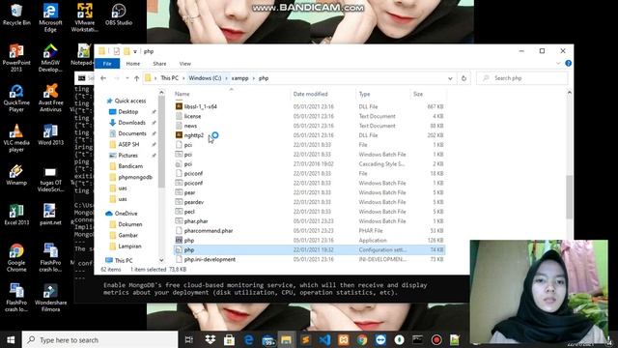618x348 pixels.
Task: Open the phpmongodb folder in sidebar
Action: click(x=135, y=177)
